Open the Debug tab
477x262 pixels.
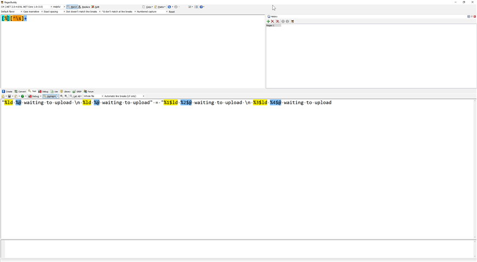(x=43, y=91)
